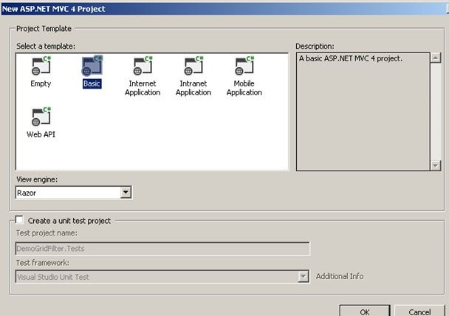Open the Test framework dropdown arrow

303,276
